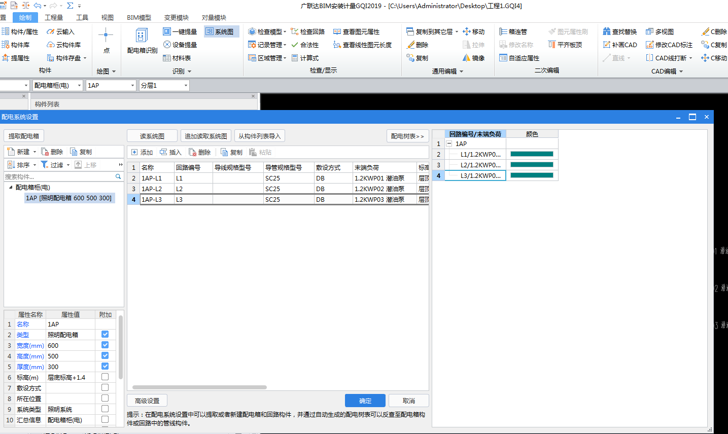The width and height of the screenshot is (728, 434).
Task: Switch to the 变更模块 ribbon tab
Action: click(x=177, y=17)
